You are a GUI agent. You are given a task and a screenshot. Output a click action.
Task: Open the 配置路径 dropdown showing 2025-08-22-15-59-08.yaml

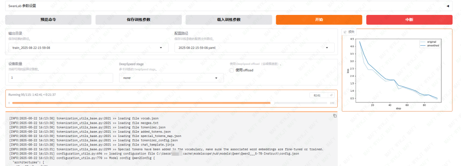[x=254, y=48]
